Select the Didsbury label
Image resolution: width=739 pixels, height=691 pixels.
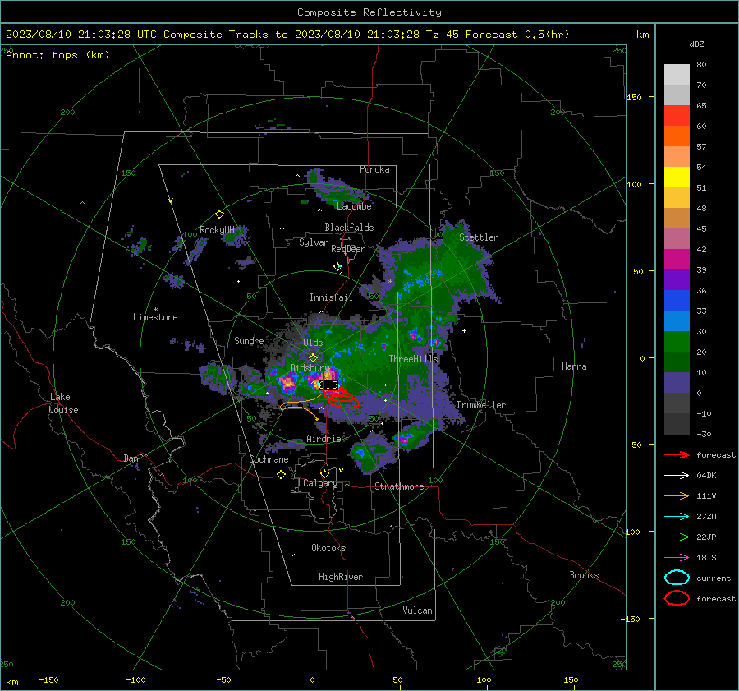[x=310, y=368]
